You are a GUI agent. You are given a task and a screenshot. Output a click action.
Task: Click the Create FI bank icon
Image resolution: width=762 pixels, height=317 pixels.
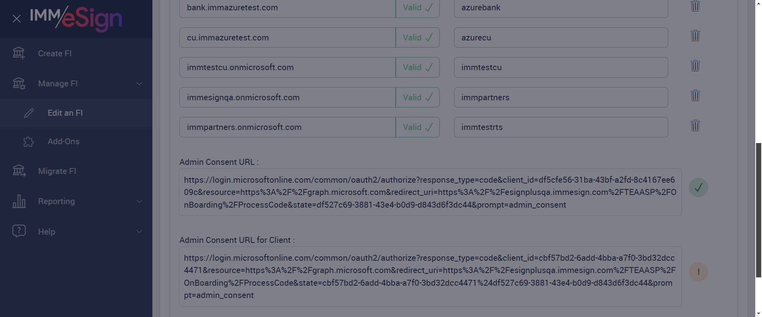[19, 53]
